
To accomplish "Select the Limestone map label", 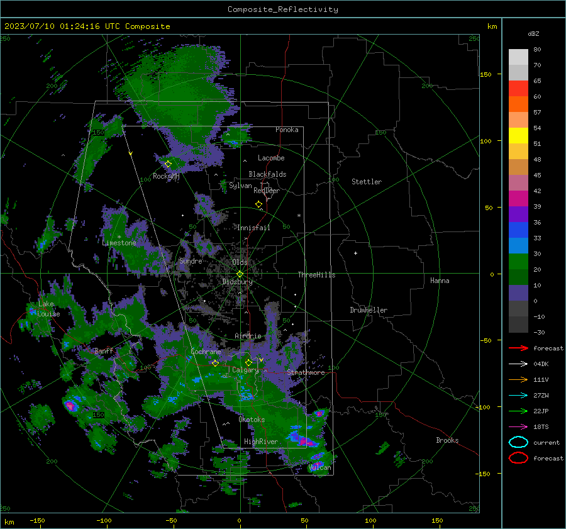I will [x=119, y=243].
